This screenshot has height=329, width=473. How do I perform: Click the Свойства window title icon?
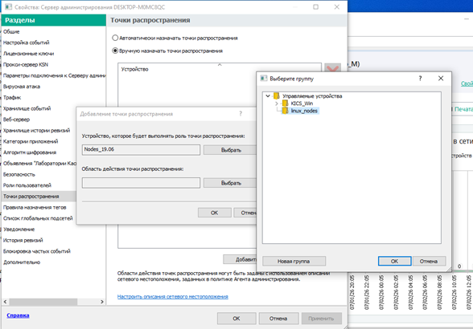(8, 6)
